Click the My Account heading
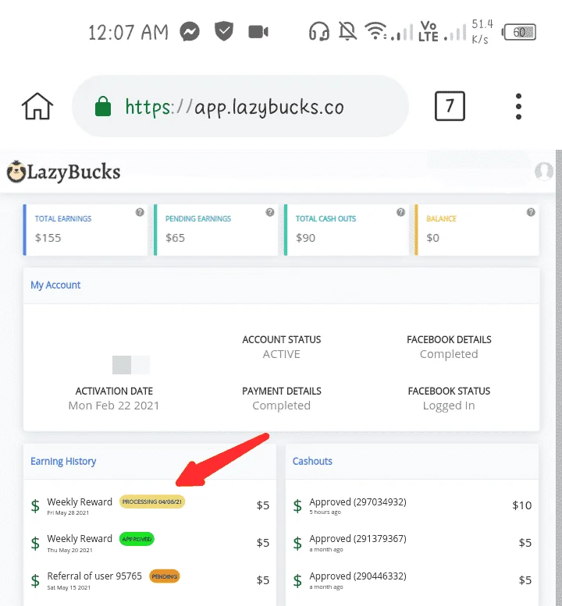The height and width of the screenshot is (606, 562). (55, 285)
